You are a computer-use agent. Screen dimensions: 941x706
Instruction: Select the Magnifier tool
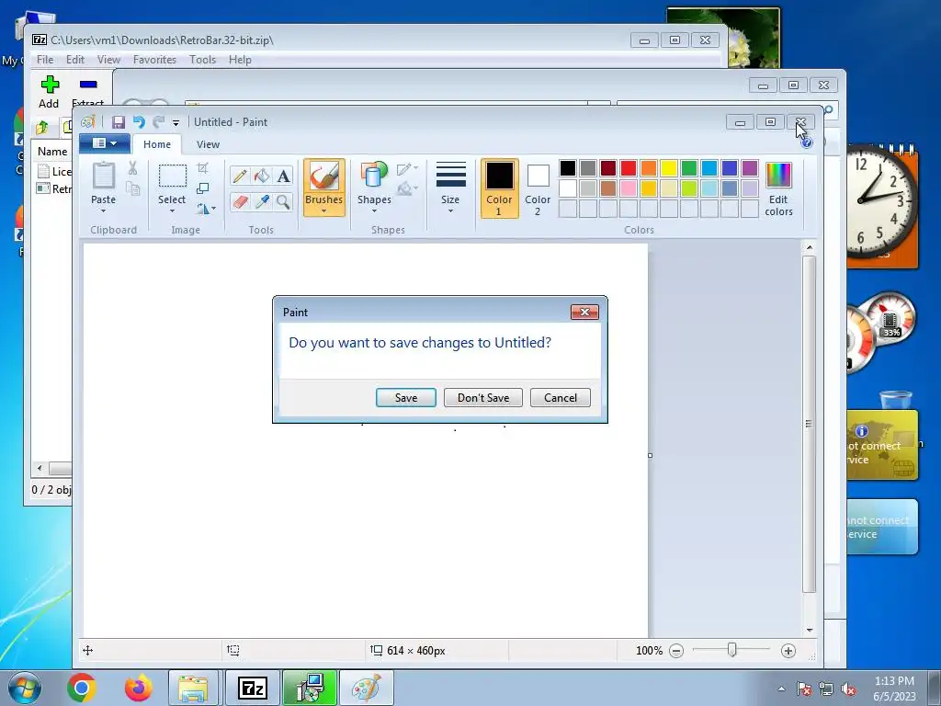(283, 201)
